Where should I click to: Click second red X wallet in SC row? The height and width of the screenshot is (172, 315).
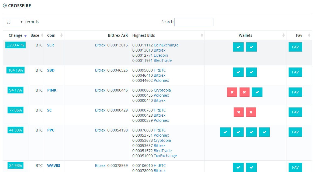pos(251,112)
